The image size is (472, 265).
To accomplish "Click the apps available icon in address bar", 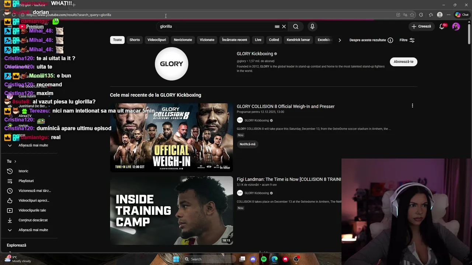I will point(398,15).
